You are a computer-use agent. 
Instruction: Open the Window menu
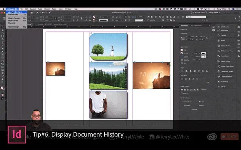[x=68, y=9]
